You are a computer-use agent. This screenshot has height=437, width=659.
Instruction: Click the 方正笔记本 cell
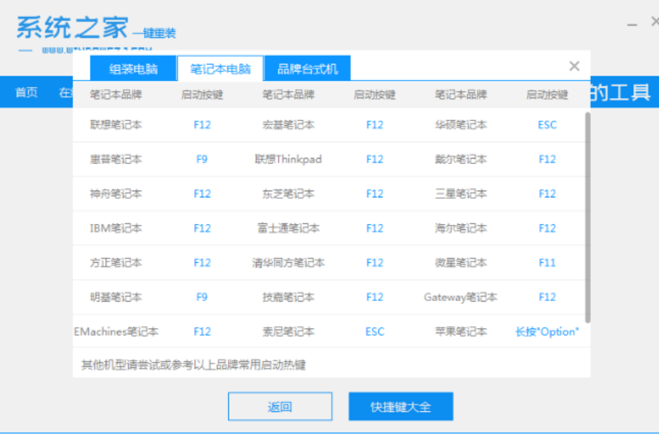pyautogui.click(x=116, y=263)
